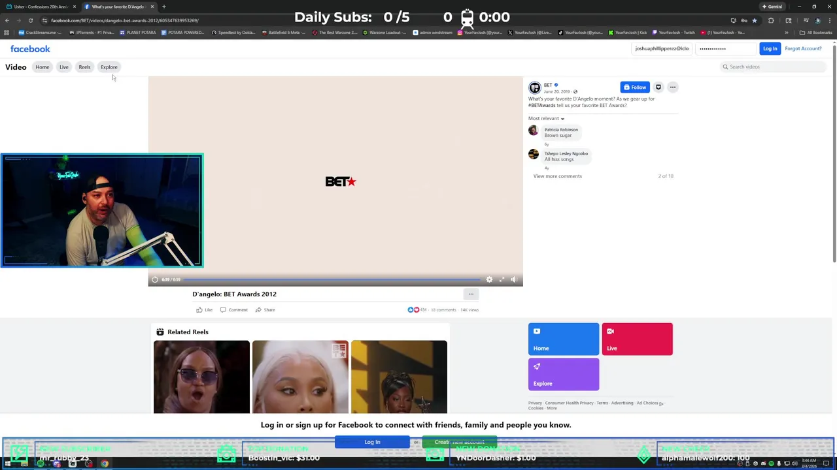Open Consumer Health Privacy link
The width and height of the screenshot is (837, 470).
tap(569, 403)
